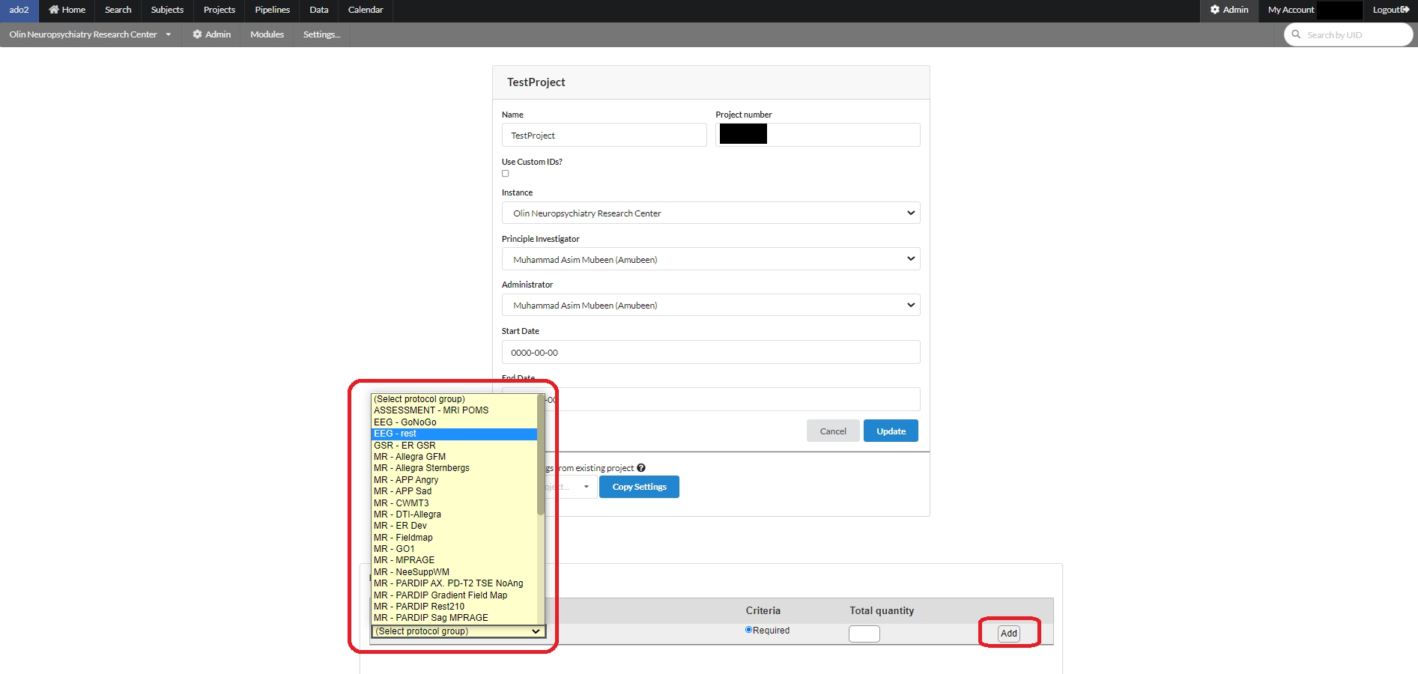Screen dimensions: 1418x674
Task: Click the Logout icon
Action: pyautogui.click(x=1405, y=10)
